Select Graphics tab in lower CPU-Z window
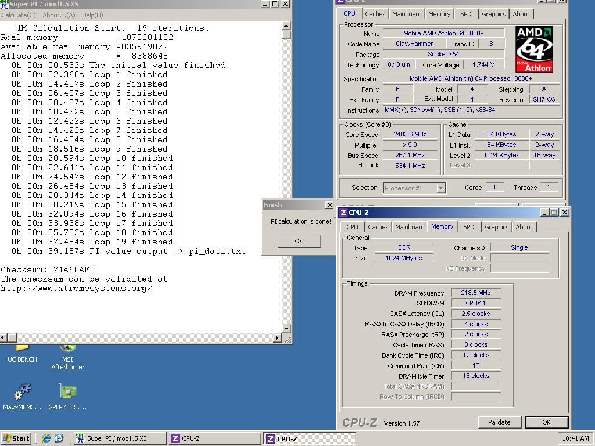This screenshot has height=446, width=595. (x=496, y=227)
